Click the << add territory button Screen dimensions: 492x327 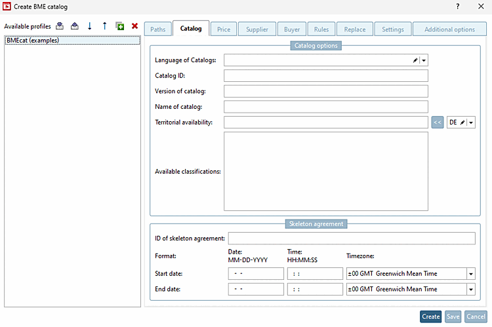438,123
